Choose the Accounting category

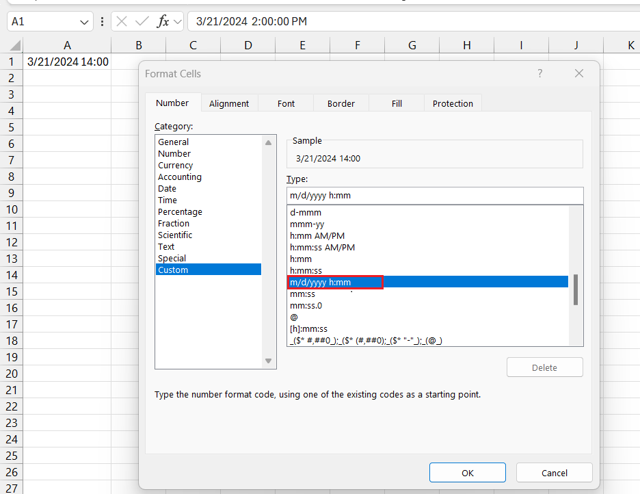coord(209,177)
